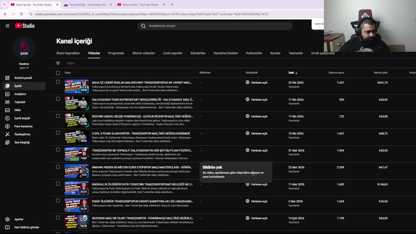Open a new browser tab with plus icon
416x234 pixels.
172,5
